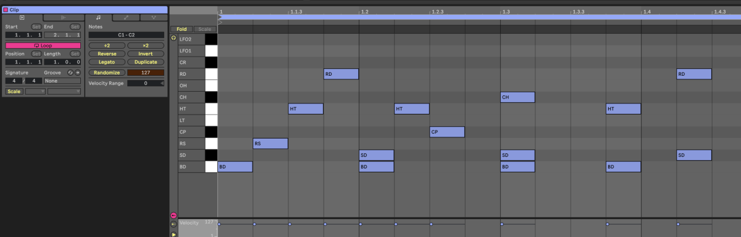741x237 pixels.
Task: Select the first HT note near 1.1.3
Action: pos(306,109)
